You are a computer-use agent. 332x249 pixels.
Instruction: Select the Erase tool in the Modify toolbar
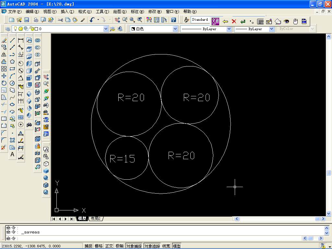pos(4,40)
